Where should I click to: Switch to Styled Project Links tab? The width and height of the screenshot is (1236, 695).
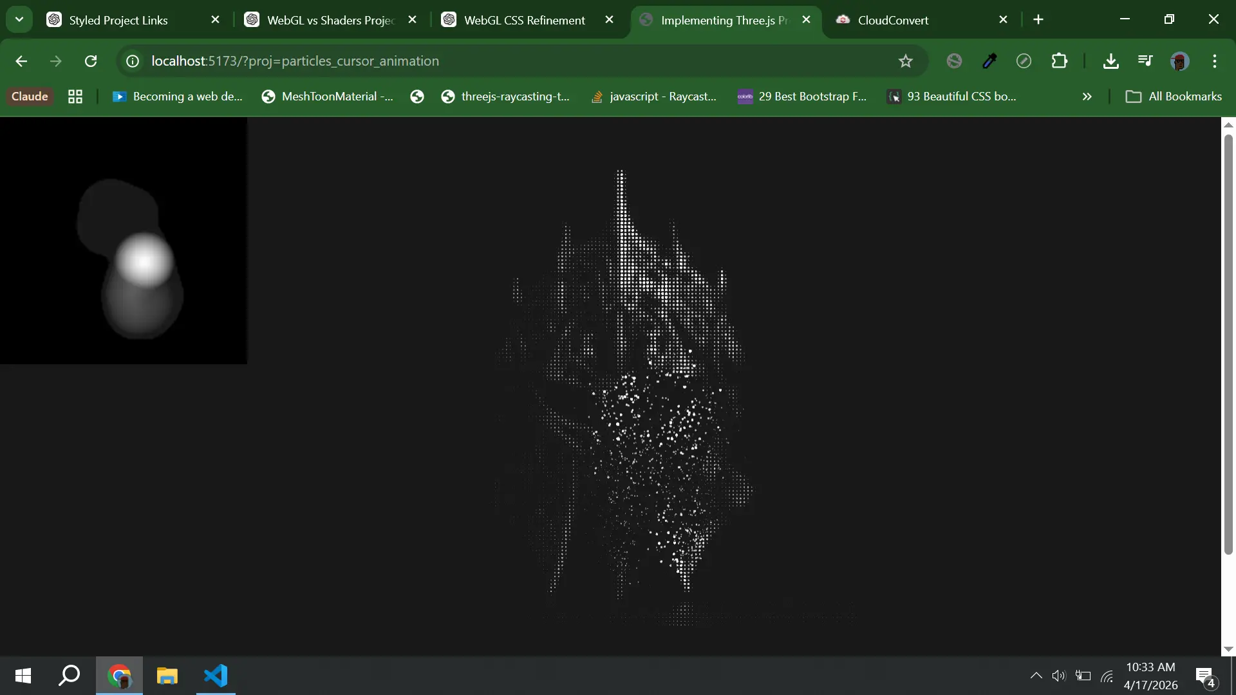click(118, 20)
